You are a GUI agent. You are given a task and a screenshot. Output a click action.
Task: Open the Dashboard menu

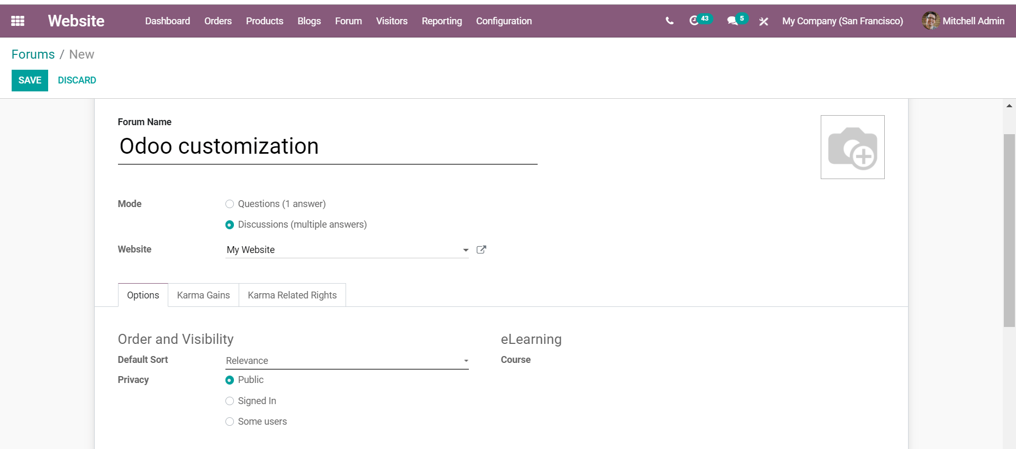tap(167, 21)
